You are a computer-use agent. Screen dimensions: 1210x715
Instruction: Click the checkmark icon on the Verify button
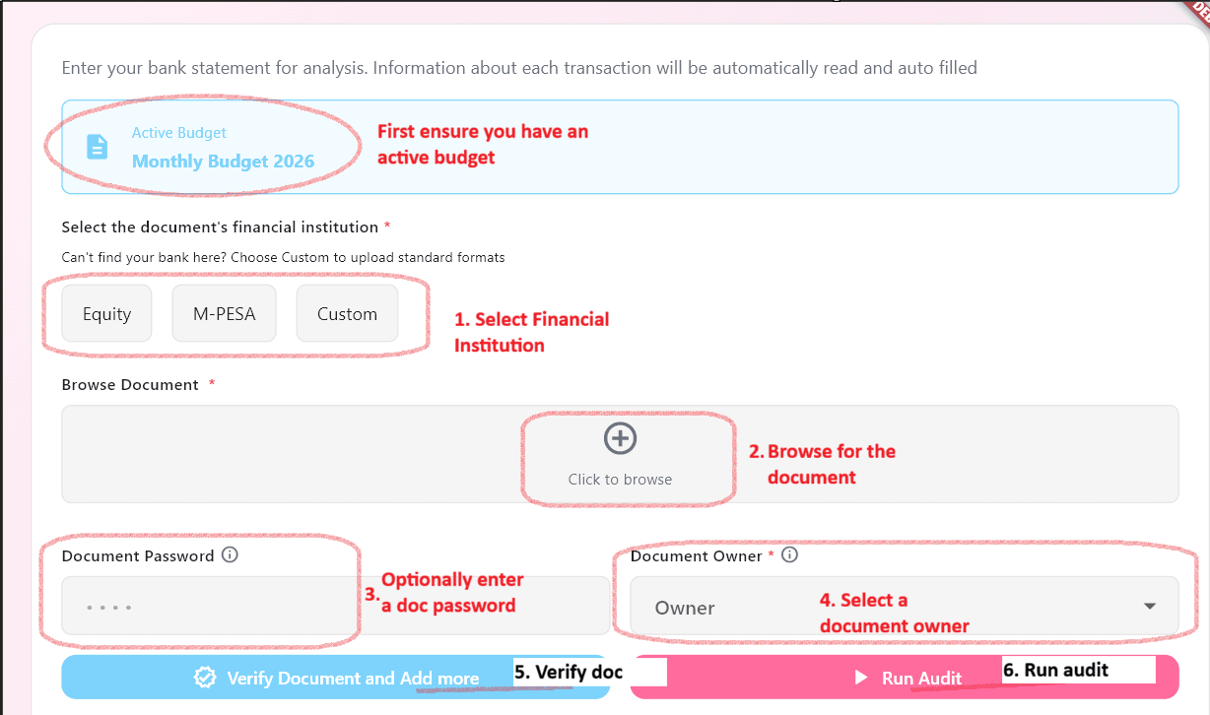(x=205, y=677)
